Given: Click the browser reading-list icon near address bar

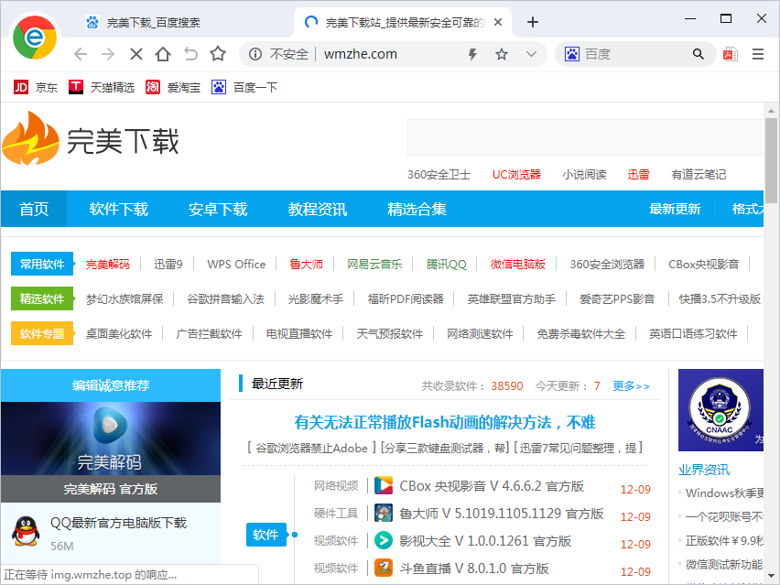Looking at the screenshot, I should (x=730, y=54).
